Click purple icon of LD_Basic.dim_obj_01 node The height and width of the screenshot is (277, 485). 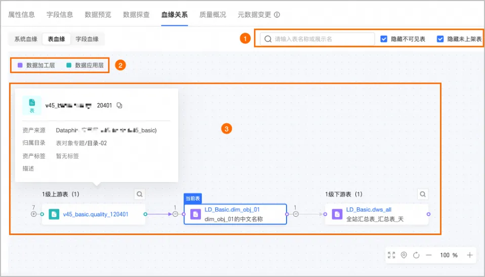(195, 214)
